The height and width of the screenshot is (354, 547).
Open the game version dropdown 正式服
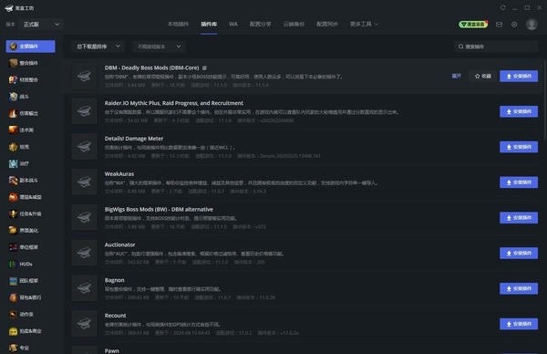[41, 25]
